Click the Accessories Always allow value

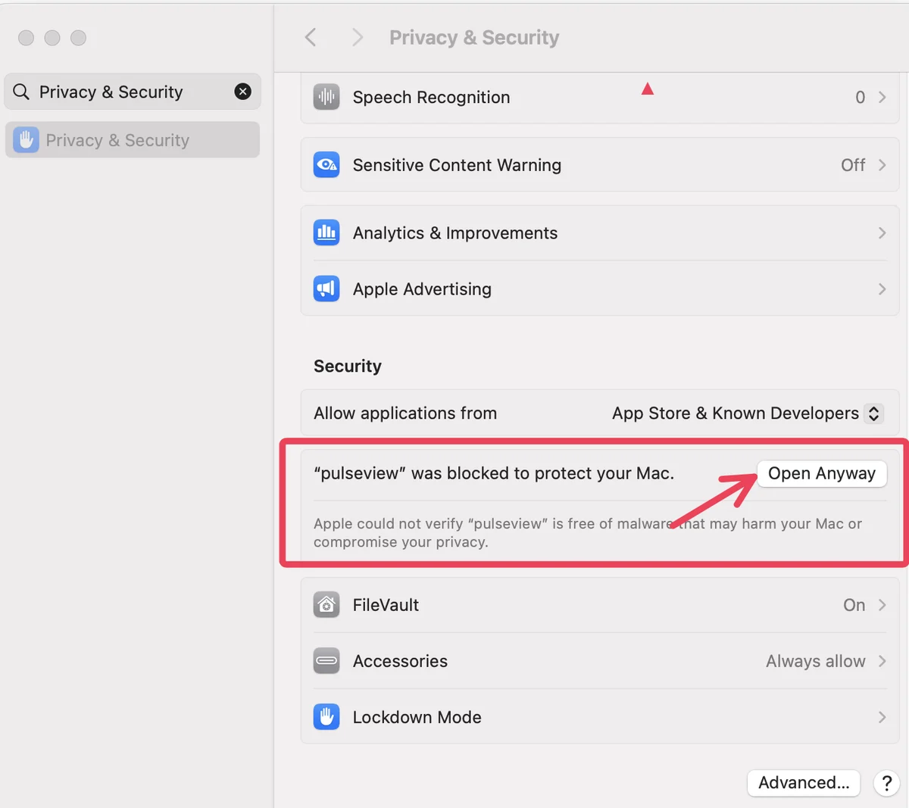coord(815,661)
